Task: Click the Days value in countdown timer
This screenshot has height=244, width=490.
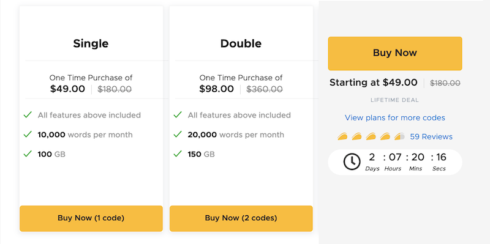Action: 372,157
